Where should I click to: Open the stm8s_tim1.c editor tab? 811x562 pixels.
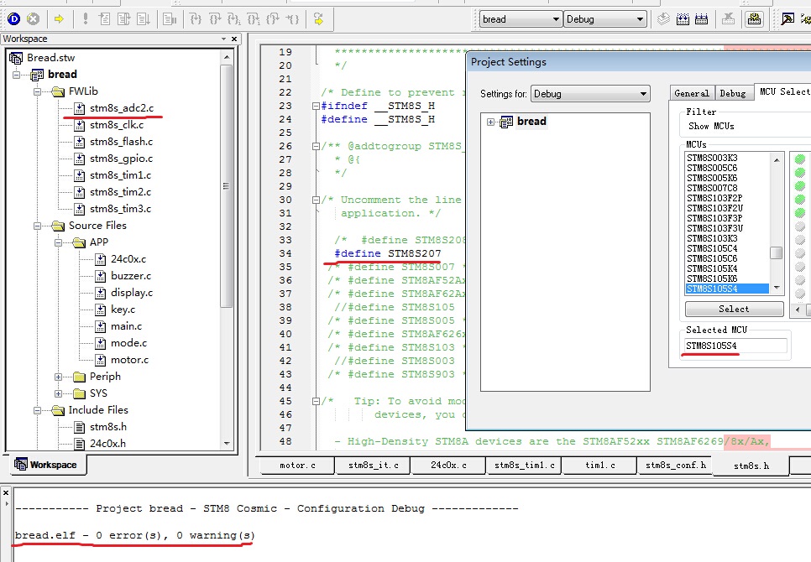524,466
